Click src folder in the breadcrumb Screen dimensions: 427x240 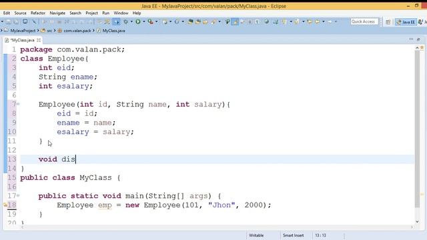[49, 31]
